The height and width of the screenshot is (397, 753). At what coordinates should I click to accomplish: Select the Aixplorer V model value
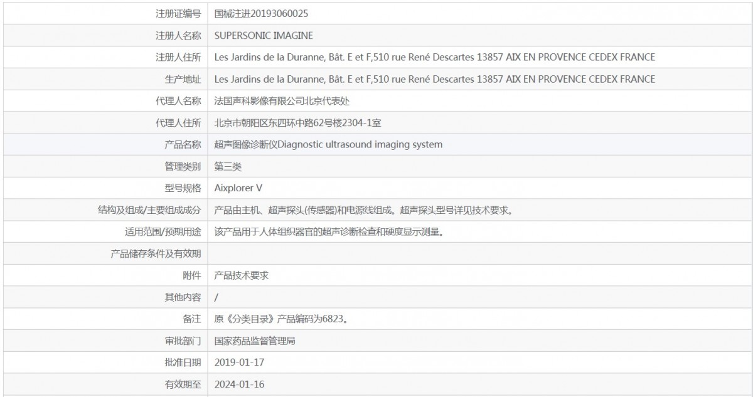tap(238, 188)
